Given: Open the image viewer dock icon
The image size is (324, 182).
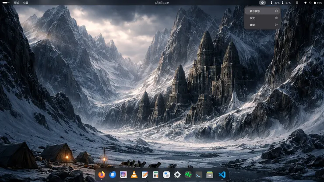Looking at the screenshot, I should coord(123,175).
